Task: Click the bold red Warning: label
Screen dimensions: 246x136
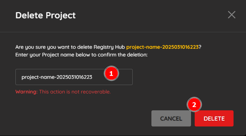Action: pos(26,92)
